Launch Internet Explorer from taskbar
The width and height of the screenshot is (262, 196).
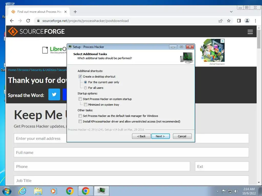click(x=23, y=191)
